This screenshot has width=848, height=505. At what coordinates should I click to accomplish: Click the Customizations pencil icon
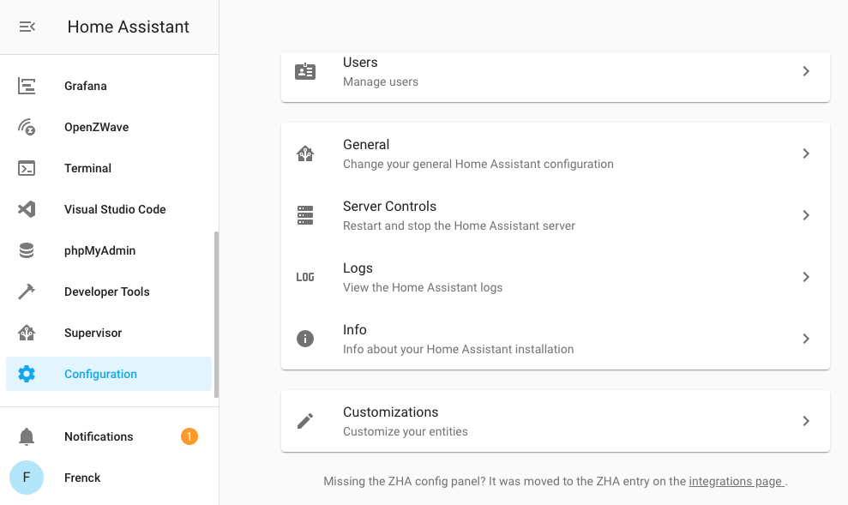point(305,420)
